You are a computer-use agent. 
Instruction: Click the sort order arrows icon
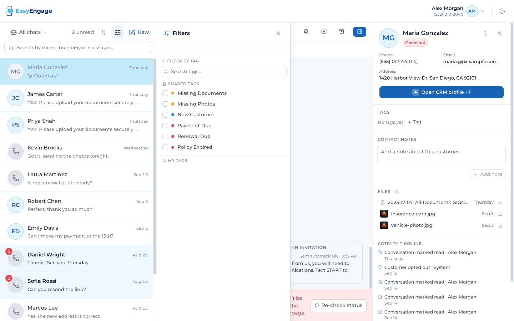104,32
